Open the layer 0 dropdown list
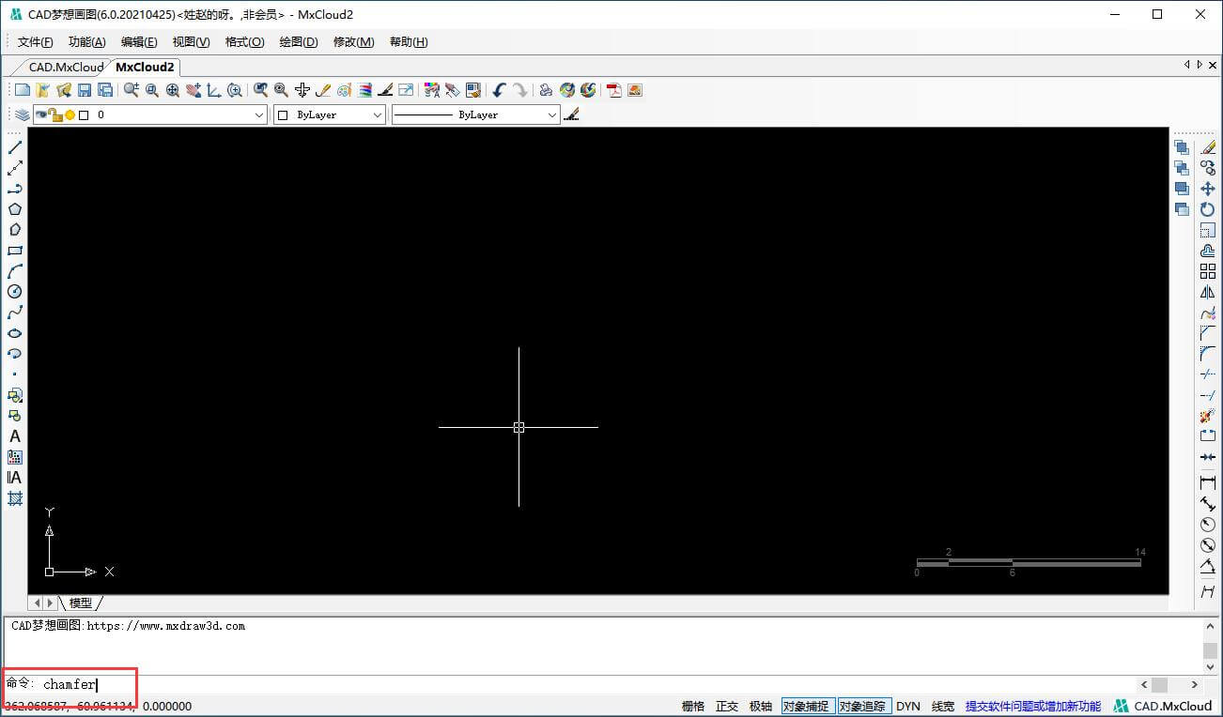This screenshot has height=717, width=1223. pos(259,114)
